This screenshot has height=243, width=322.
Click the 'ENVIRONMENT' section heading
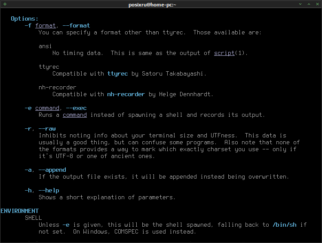coord(19,211)
